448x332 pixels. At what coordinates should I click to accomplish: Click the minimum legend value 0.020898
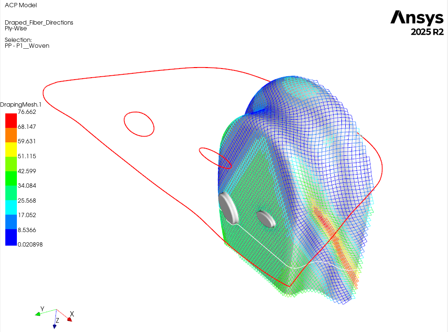30,245
